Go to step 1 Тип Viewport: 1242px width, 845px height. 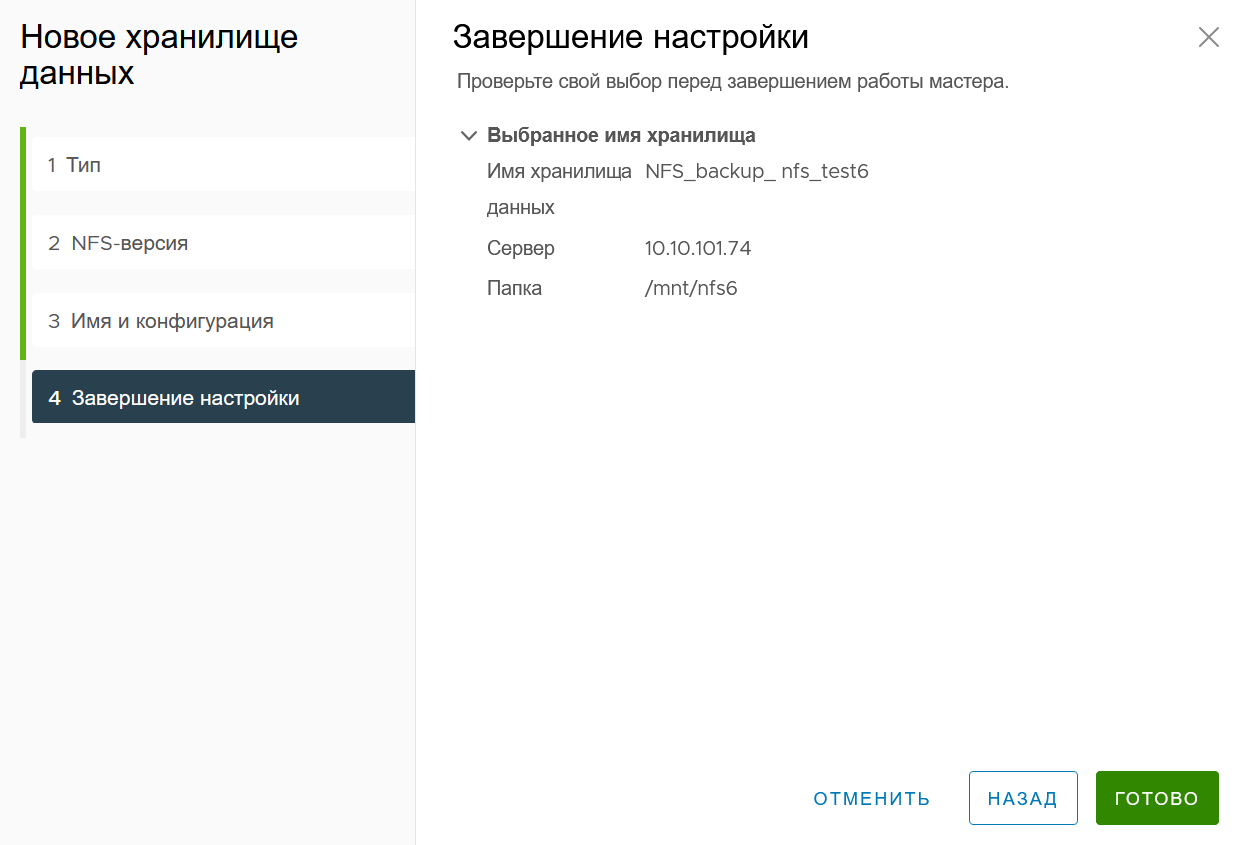[x=223, y=165]
